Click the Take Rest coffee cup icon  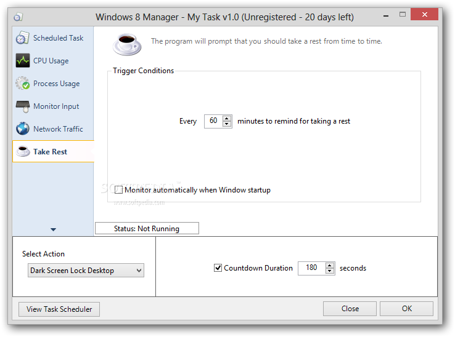point(22,151)
